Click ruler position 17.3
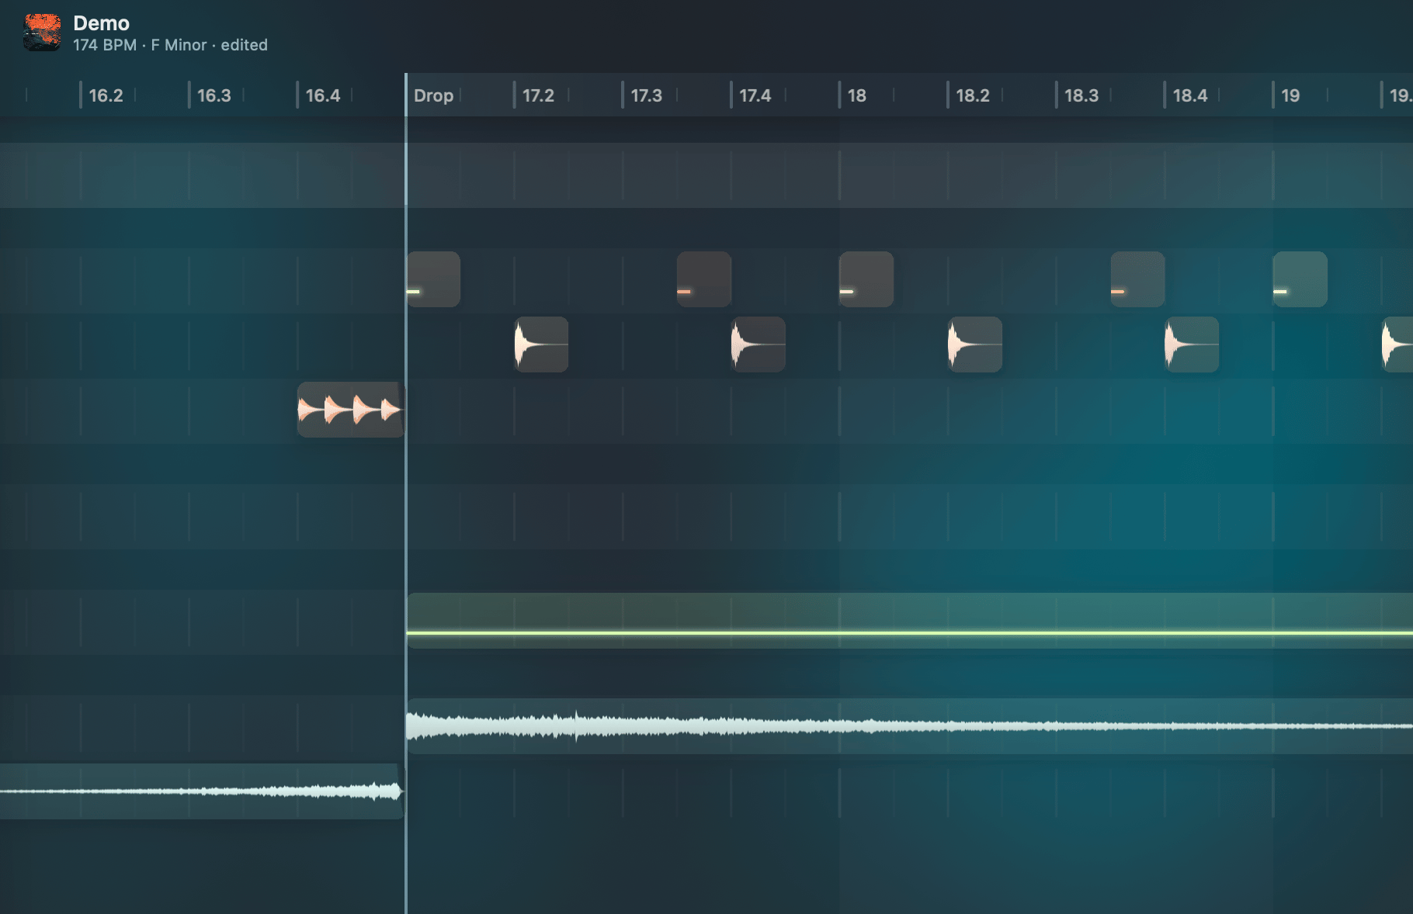The image size is (1413, 914). tap(646, 95)
